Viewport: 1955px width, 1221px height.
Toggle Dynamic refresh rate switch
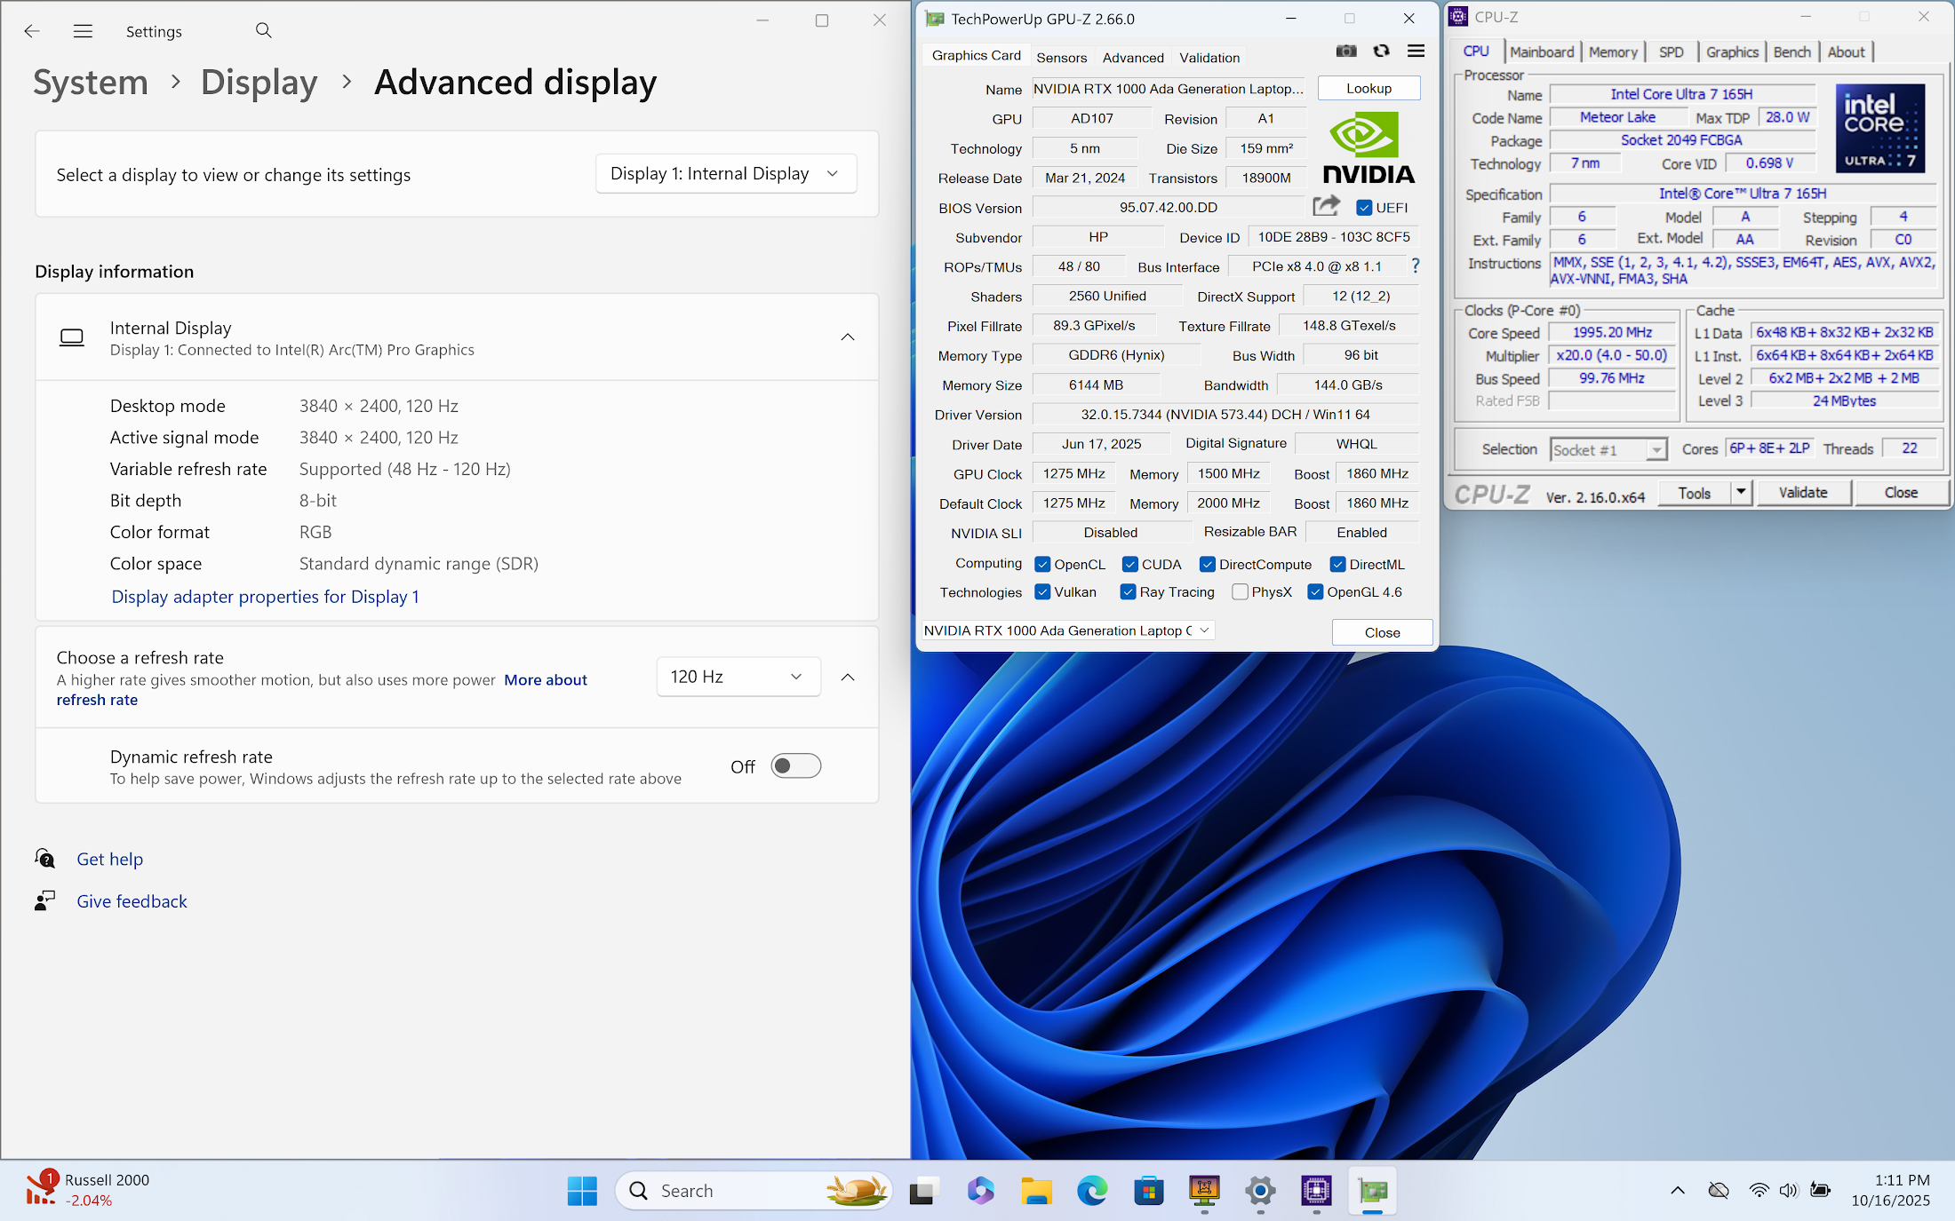pyautogui.click(x=795, y=766)
